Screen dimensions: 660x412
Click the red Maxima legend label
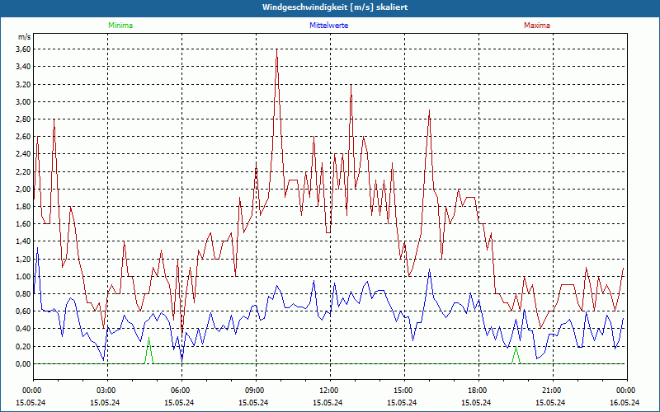tap(537, 26)
